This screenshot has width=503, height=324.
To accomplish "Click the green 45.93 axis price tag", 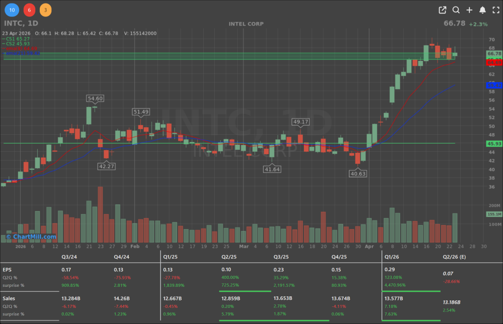I will [494, 144].
